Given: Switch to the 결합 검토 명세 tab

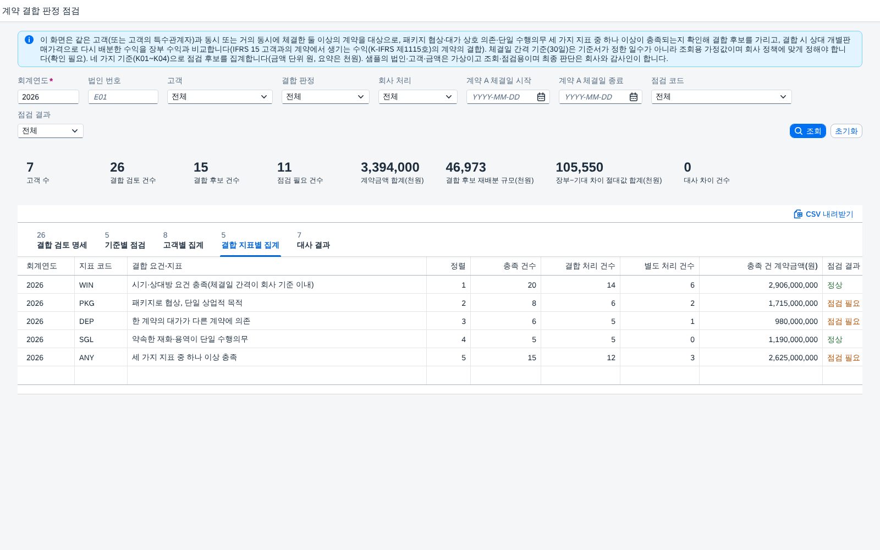Looking at the screenshot, I should [x=62, y=240].
